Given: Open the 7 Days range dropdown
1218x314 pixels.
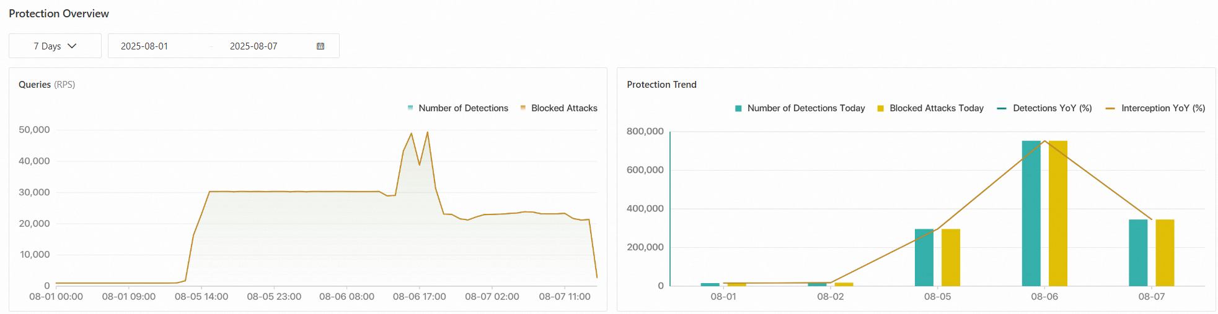Looking at the screenshot, I should 55,46.
